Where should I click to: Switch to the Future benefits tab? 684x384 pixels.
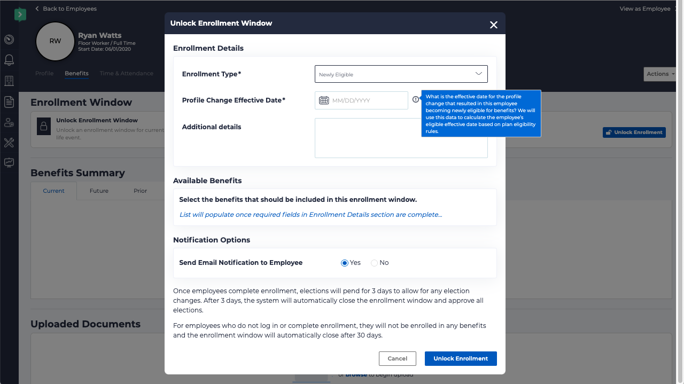point(99,191)
